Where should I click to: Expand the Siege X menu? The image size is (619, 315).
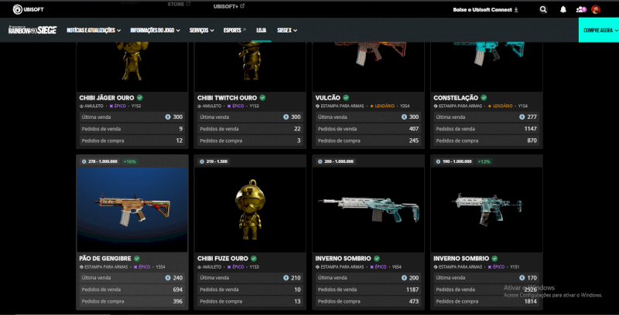[x=286, y=30]
